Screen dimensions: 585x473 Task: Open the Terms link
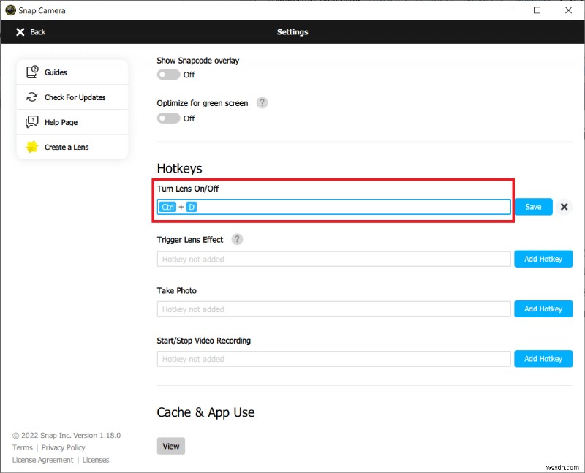coord(23,447)
